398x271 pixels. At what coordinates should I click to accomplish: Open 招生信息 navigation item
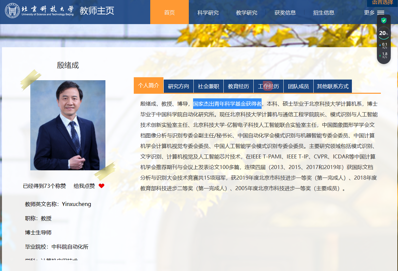pyautogui.click(x=324, y=13)
